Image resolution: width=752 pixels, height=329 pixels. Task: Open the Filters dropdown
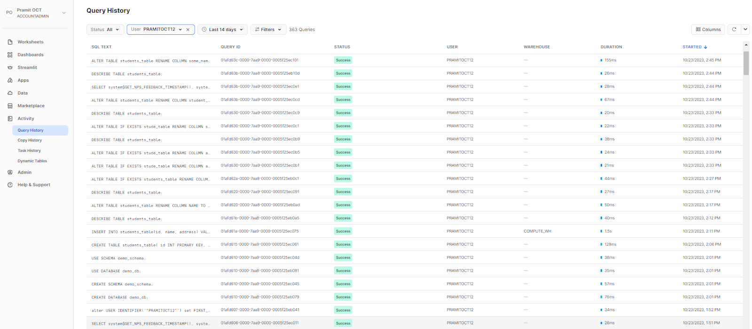click(268, 30)
